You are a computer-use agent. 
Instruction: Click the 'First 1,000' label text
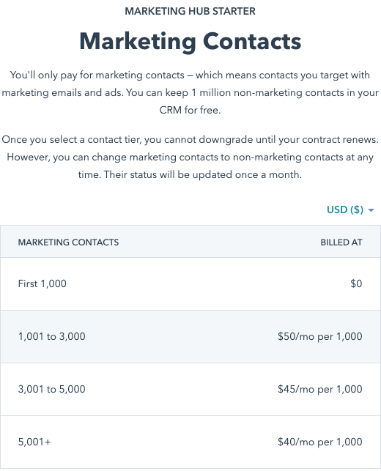42,284
